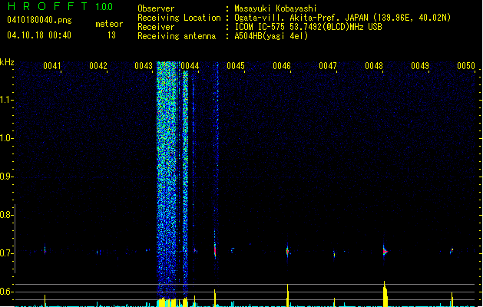Click the 0050 time marker
483x307 pixels.
coord(466,66)
